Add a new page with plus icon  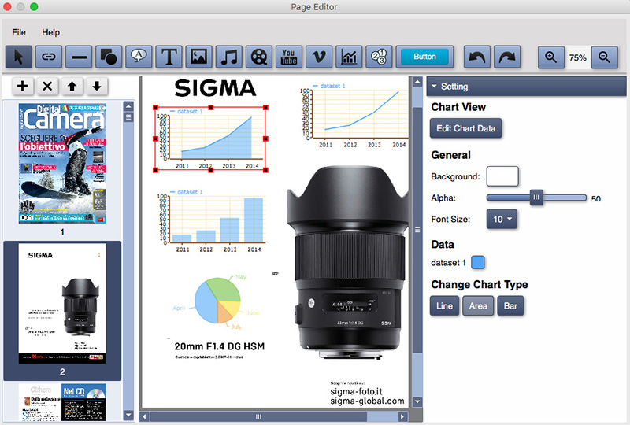pos(23,86)
